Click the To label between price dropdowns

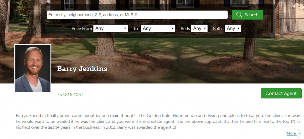pos(135,28)
